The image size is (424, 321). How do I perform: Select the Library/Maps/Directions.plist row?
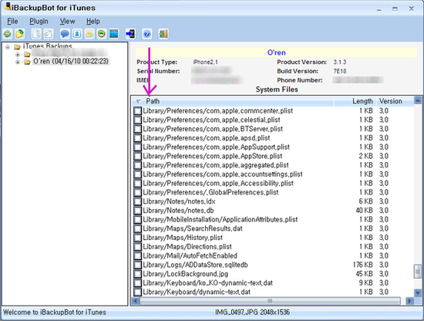(x=273, y=247)
